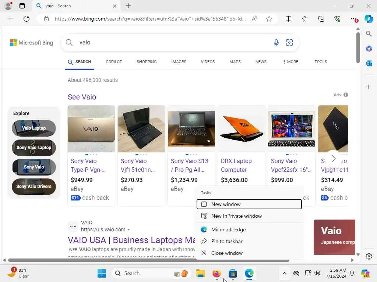This screenshot has height=282, width=377.
Task: Open Browser essentials heart icon
Action: coord(337,19)
